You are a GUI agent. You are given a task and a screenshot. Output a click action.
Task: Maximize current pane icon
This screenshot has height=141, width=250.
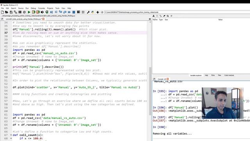[x=79, y=12]
